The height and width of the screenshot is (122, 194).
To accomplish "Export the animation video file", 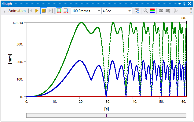I will pos(137,11).
